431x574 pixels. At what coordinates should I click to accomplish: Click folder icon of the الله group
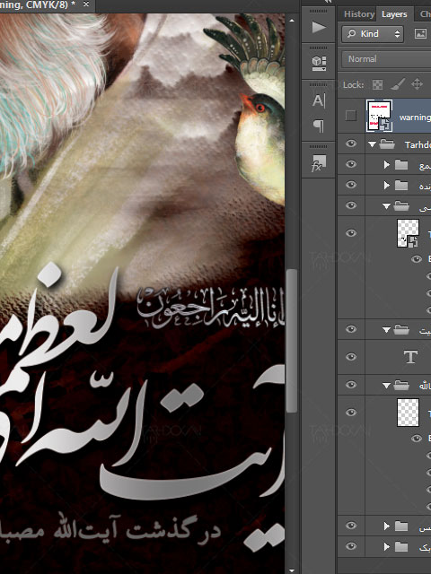(x=401, y=385)
